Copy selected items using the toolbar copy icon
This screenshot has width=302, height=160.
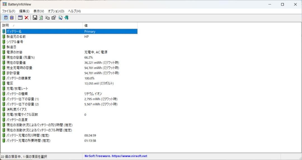[x=47, y=18]
